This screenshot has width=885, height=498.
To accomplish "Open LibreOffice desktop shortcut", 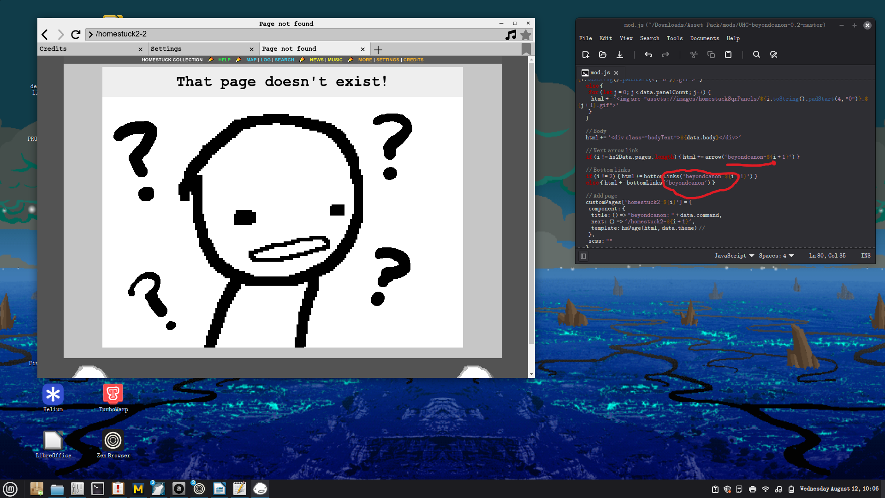I will 53,444.
